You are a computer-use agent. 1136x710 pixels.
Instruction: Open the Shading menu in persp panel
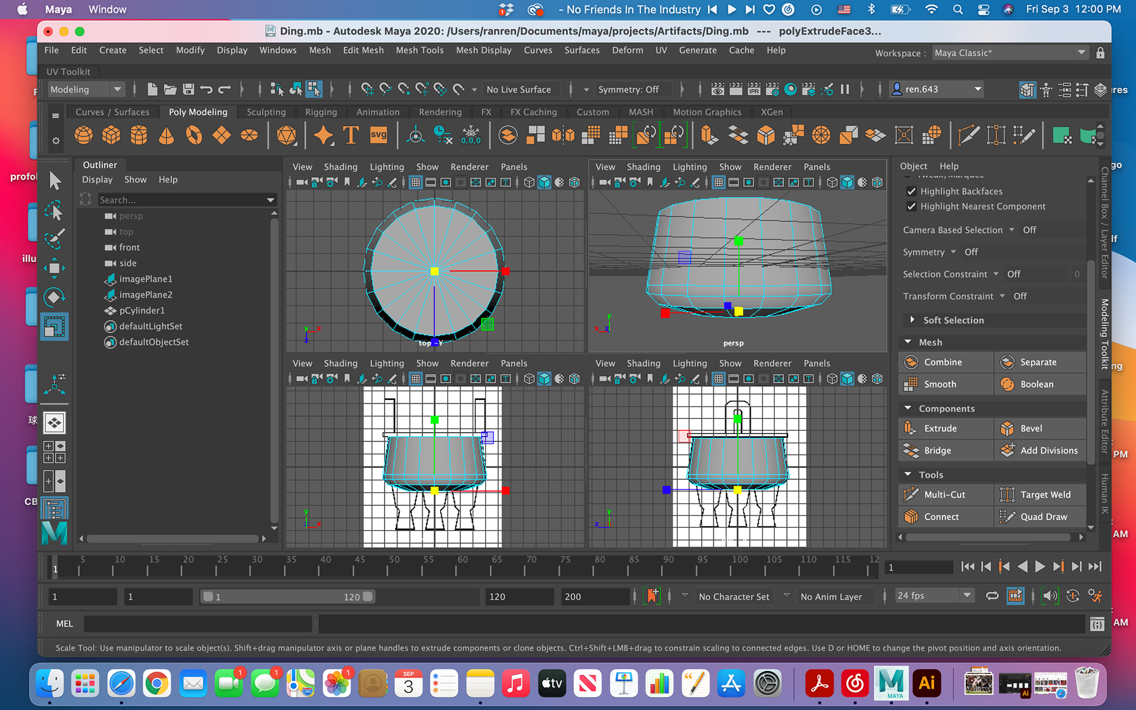coord(643,167)
